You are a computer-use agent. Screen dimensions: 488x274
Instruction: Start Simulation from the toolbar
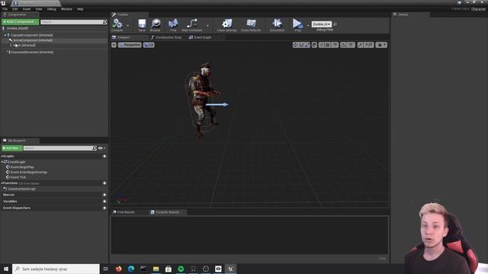pyautogui.click(x=277, y=25)
